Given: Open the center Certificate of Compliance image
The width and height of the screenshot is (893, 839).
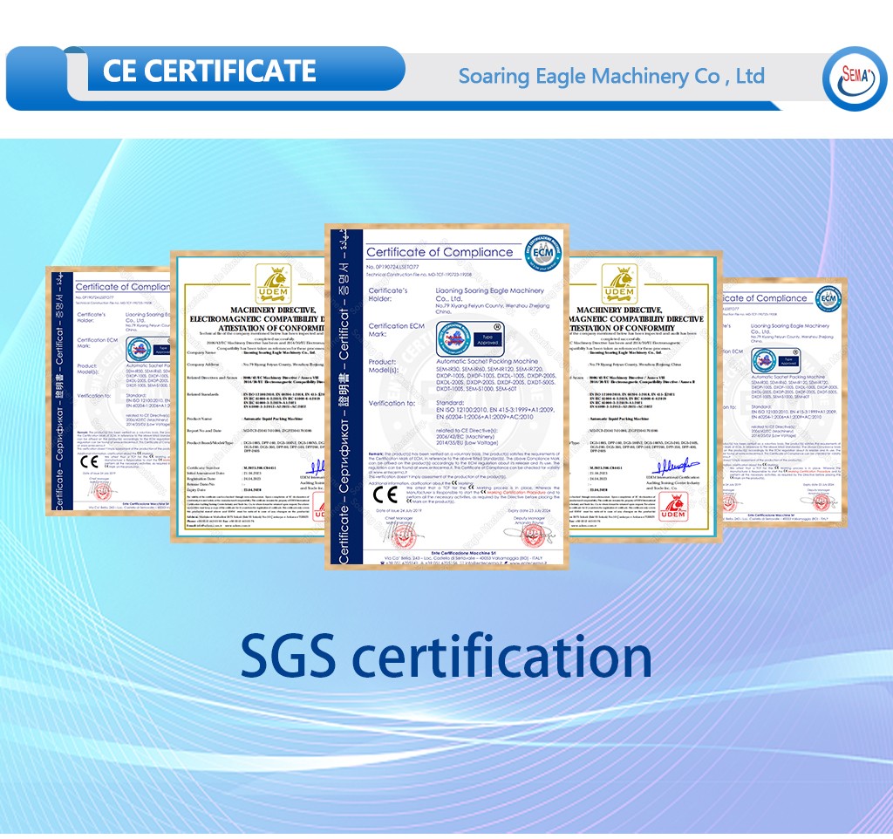Looking at the screenshot, I should 447,397.
